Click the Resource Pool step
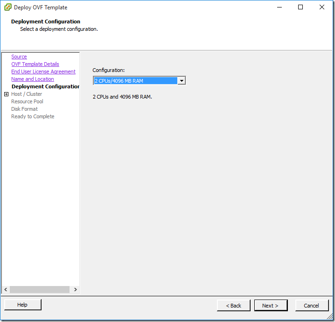Screen dimensions: 335x322 [x=28, y=101]
